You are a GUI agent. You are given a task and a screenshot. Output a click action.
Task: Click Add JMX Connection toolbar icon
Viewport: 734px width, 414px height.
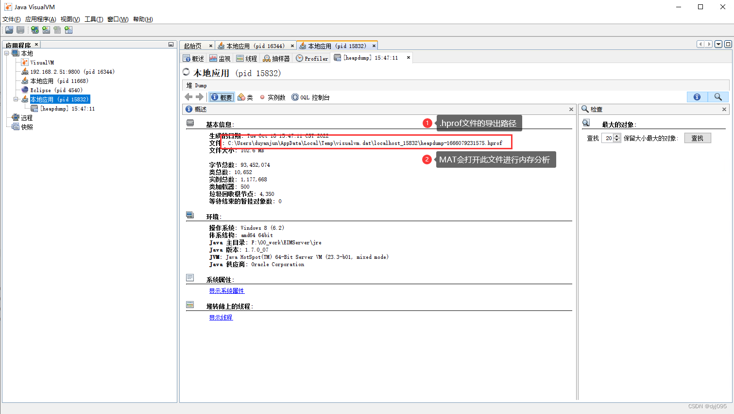tap(46, 30)
